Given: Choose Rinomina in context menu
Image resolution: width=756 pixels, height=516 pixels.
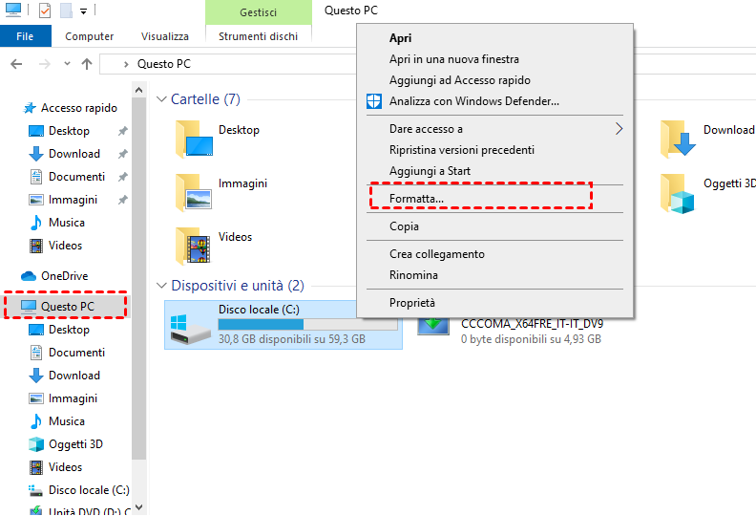Looking at the screenshot, I should tap(413, 275).
